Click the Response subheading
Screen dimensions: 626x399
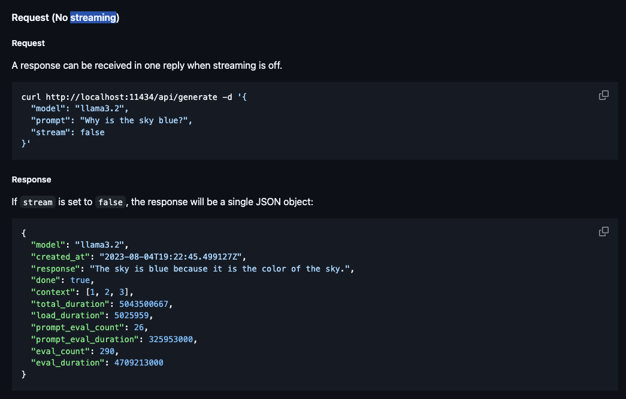[x=32, y=179]
